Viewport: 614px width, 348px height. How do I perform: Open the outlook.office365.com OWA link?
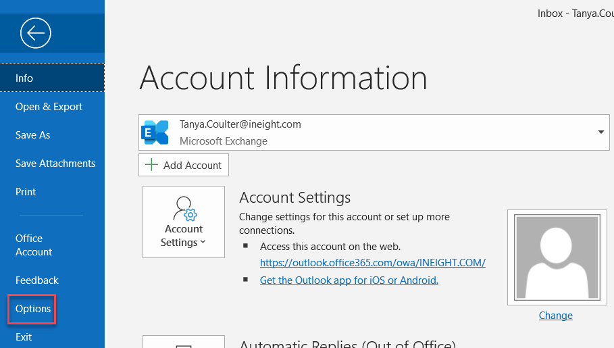click(x=373, y=263)
